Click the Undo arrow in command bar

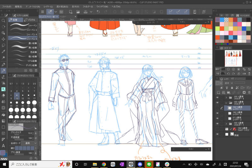pyautogui.click(x=98, y=12)
